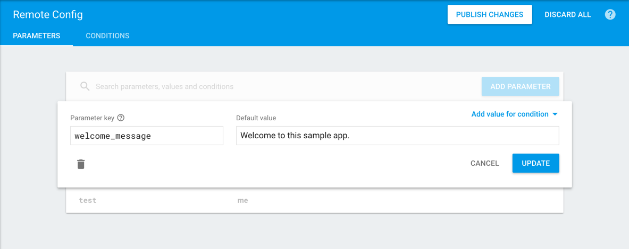Cancel editing the parameter
The height and width of the screenshot is (249, 629).
coord(484,163)
